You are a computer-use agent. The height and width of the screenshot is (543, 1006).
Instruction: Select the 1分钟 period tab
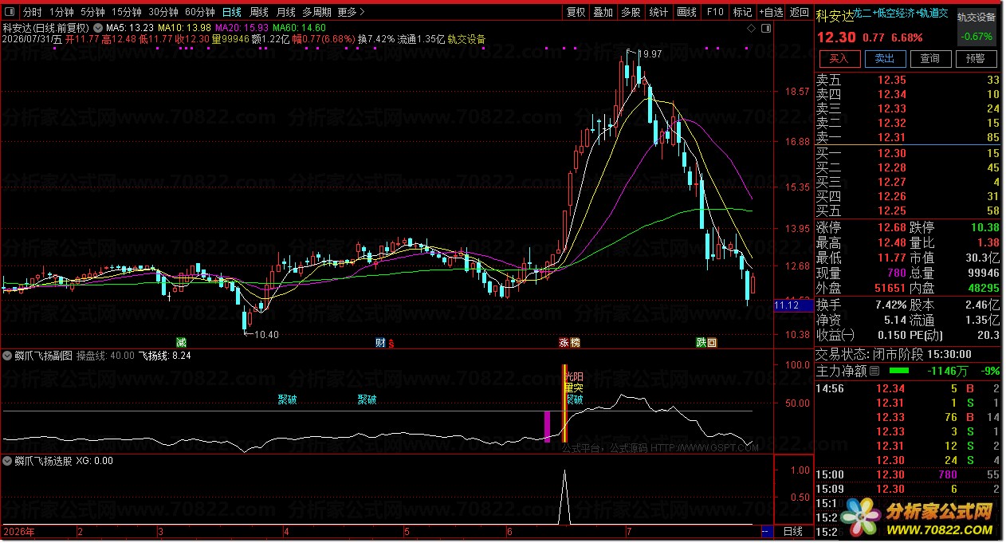pos(62,12)
